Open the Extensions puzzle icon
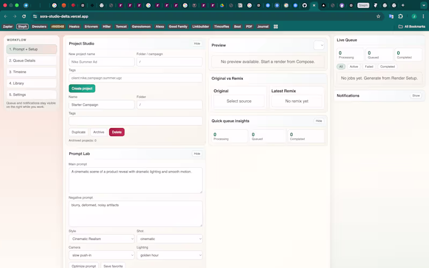The width and height of the screenshot is (429, 268). coord(401,17)
